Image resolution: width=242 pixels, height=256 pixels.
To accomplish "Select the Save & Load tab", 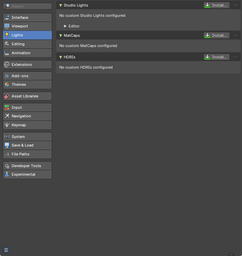I will coord(27,145).
